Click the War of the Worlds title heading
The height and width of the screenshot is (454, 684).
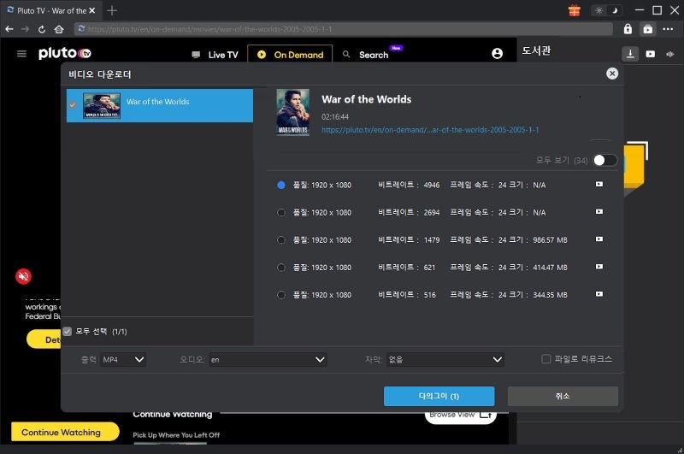click(x=367, y=99)
